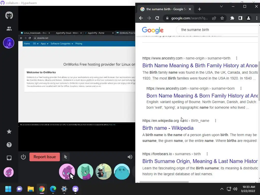Click the feedback message icon in sidebar
The width and height of the screenshot is (260, 195).
pyautogui.click(x=9, y=158)
